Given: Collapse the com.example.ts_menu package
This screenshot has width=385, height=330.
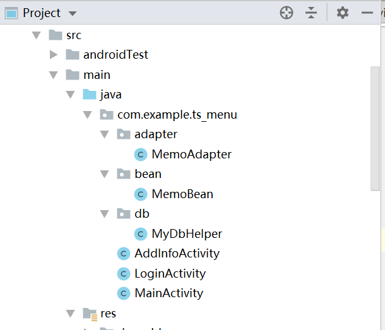Looking at the screenshot, I should point(87,115).
